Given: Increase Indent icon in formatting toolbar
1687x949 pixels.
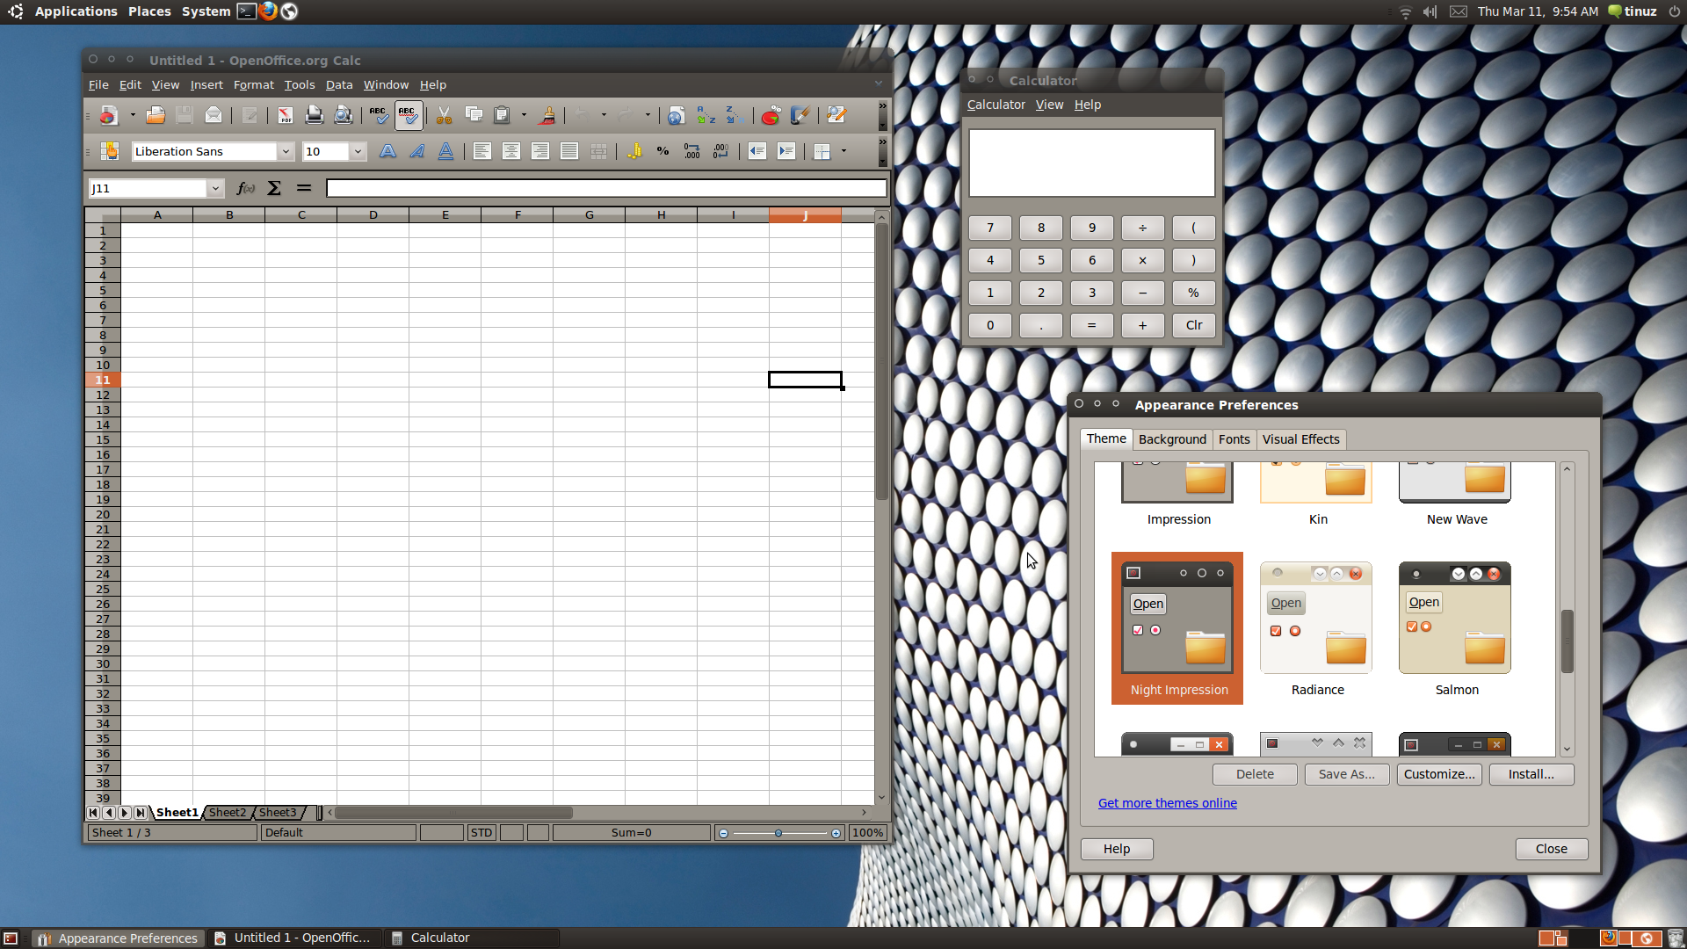Looking at the screenshot, I should [x=786, y=151].
